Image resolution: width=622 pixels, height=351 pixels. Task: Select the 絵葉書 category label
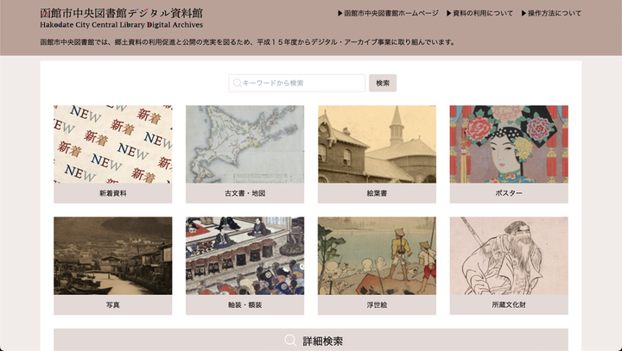[377, 193]
